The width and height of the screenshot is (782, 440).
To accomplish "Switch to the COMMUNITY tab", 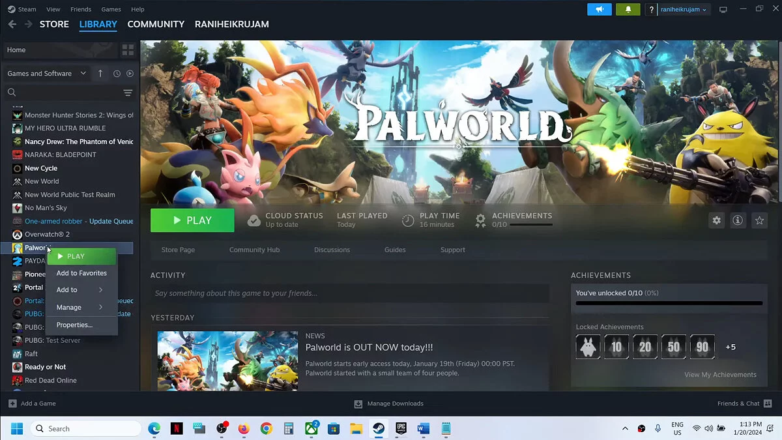I will [156, 24].
